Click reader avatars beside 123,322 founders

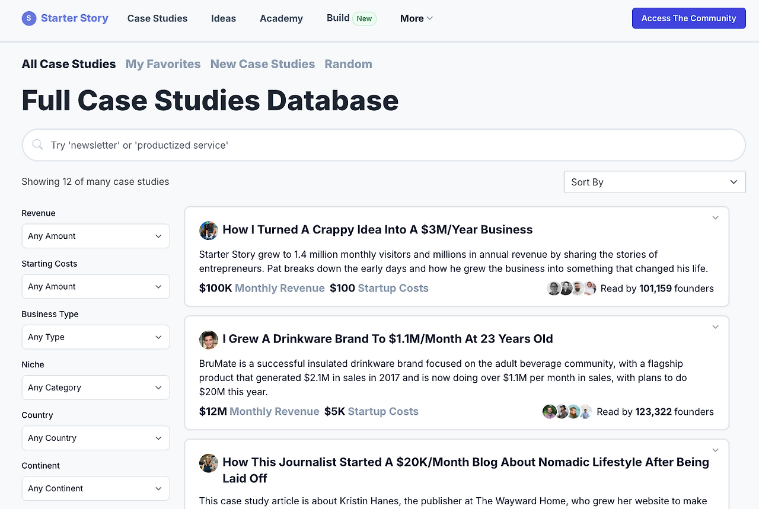coord(567,412)
